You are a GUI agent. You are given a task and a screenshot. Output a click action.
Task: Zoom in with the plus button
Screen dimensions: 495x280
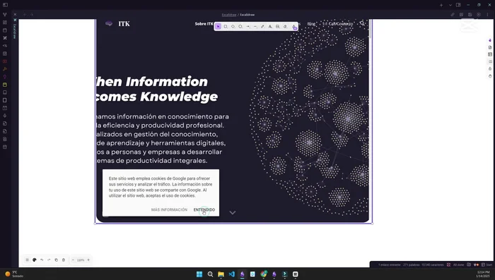click(88, 260)
